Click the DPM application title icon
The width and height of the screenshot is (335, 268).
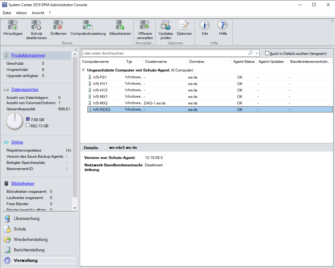5,5
